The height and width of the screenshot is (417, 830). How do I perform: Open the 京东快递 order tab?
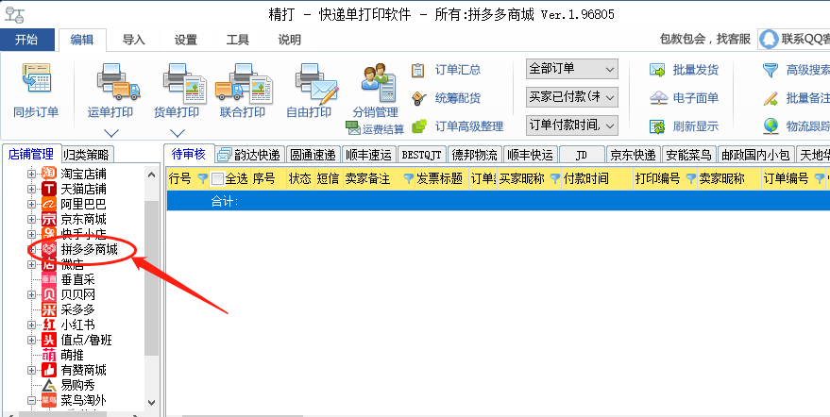(633, 155)
